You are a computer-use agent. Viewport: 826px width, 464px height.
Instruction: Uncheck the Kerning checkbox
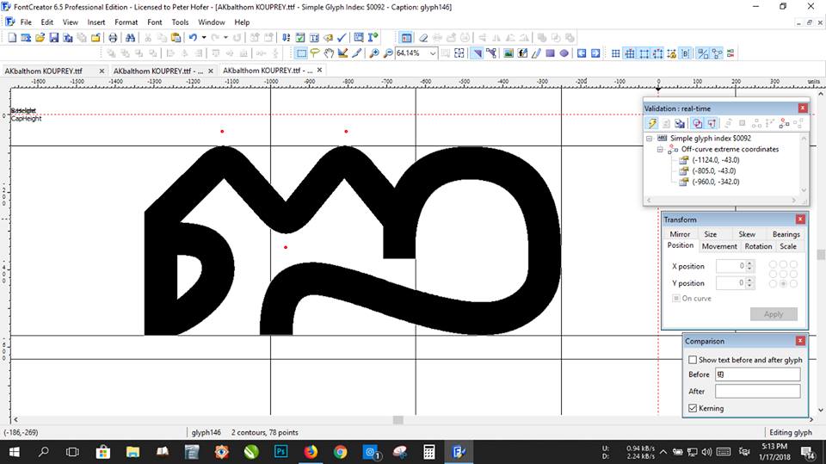point(693,408)
